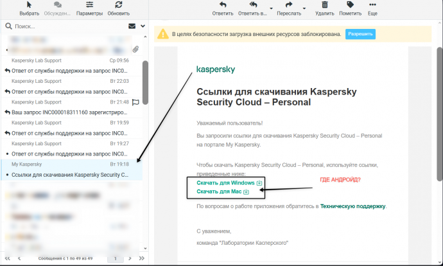The image size is (443, 266).
Task: Open the Kaspersky Lab Support message from Ср 09:56
Action: (x=71, y=66)
